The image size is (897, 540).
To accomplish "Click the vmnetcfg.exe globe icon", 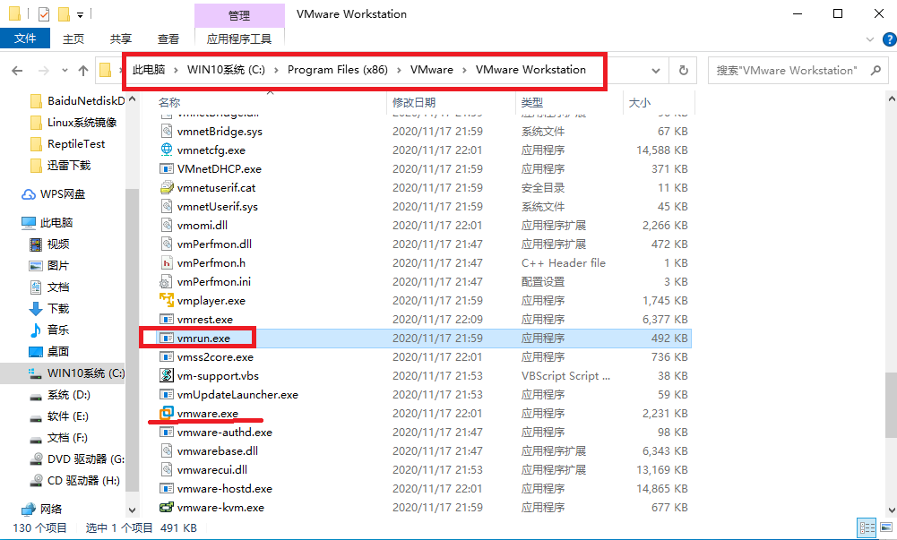I will coord(167,150).
